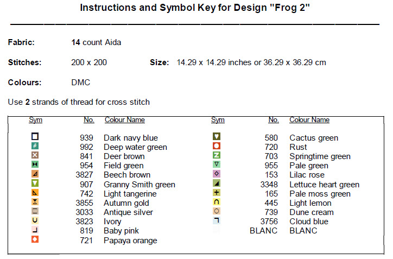
Task: Select the Rust circle symbol icon
Action: [217, 146]
